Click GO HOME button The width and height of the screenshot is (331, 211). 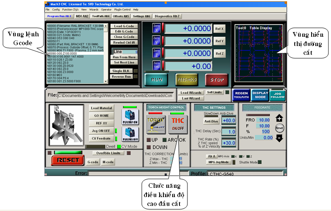pyautogui.click(x=101, y=116)
